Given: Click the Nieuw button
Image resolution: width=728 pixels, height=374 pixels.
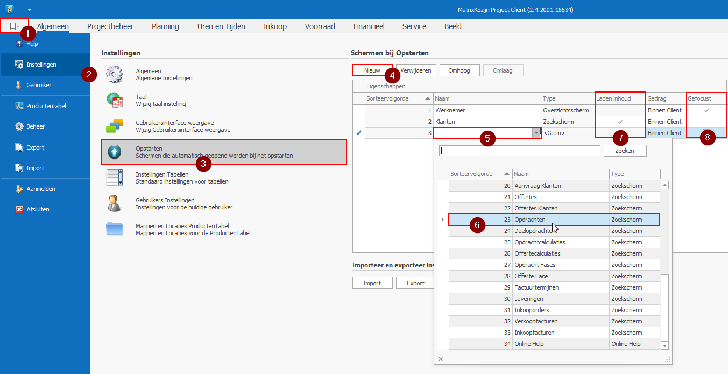Looking at the screenshot, I should (x=372, y=70).
